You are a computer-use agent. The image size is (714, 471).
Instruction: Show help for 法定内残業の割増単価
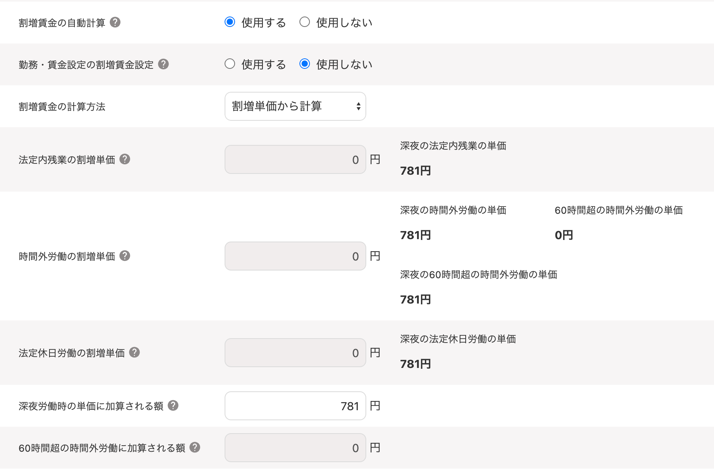click(125, 159)
